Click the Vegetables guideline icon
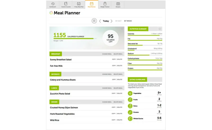This screenshot has height=130, width=212. click(130, 93)
